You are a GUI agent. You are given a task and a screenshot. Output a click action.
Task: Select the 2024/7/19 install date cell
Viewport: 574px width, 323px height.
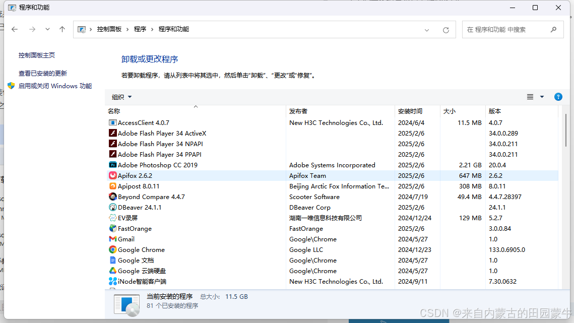[413, 197]
